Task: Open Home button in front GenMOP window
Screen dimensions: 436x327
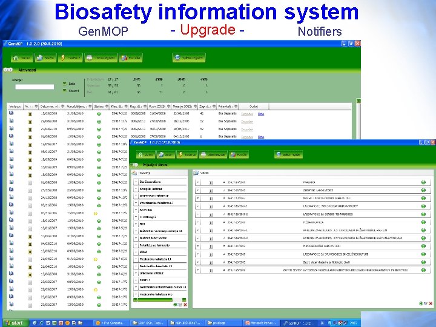Action: pos(146,154)
